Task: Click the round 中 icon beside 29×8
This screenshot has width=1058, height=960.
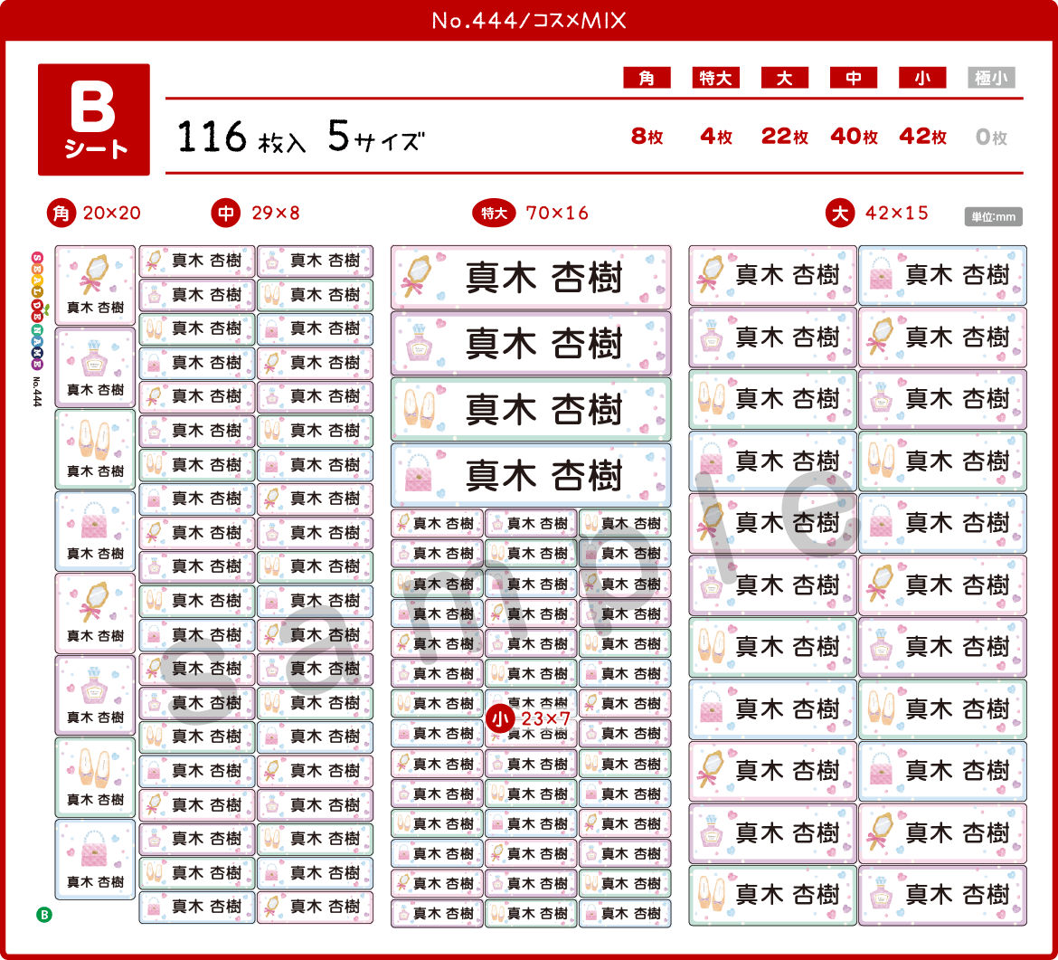Action: point(226,214)
